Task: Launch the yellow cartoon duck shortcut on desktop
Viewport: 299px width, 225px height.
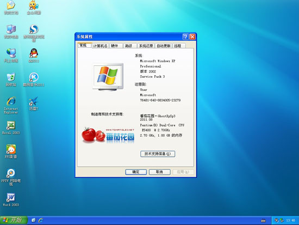Action: (x=34, y=7)
